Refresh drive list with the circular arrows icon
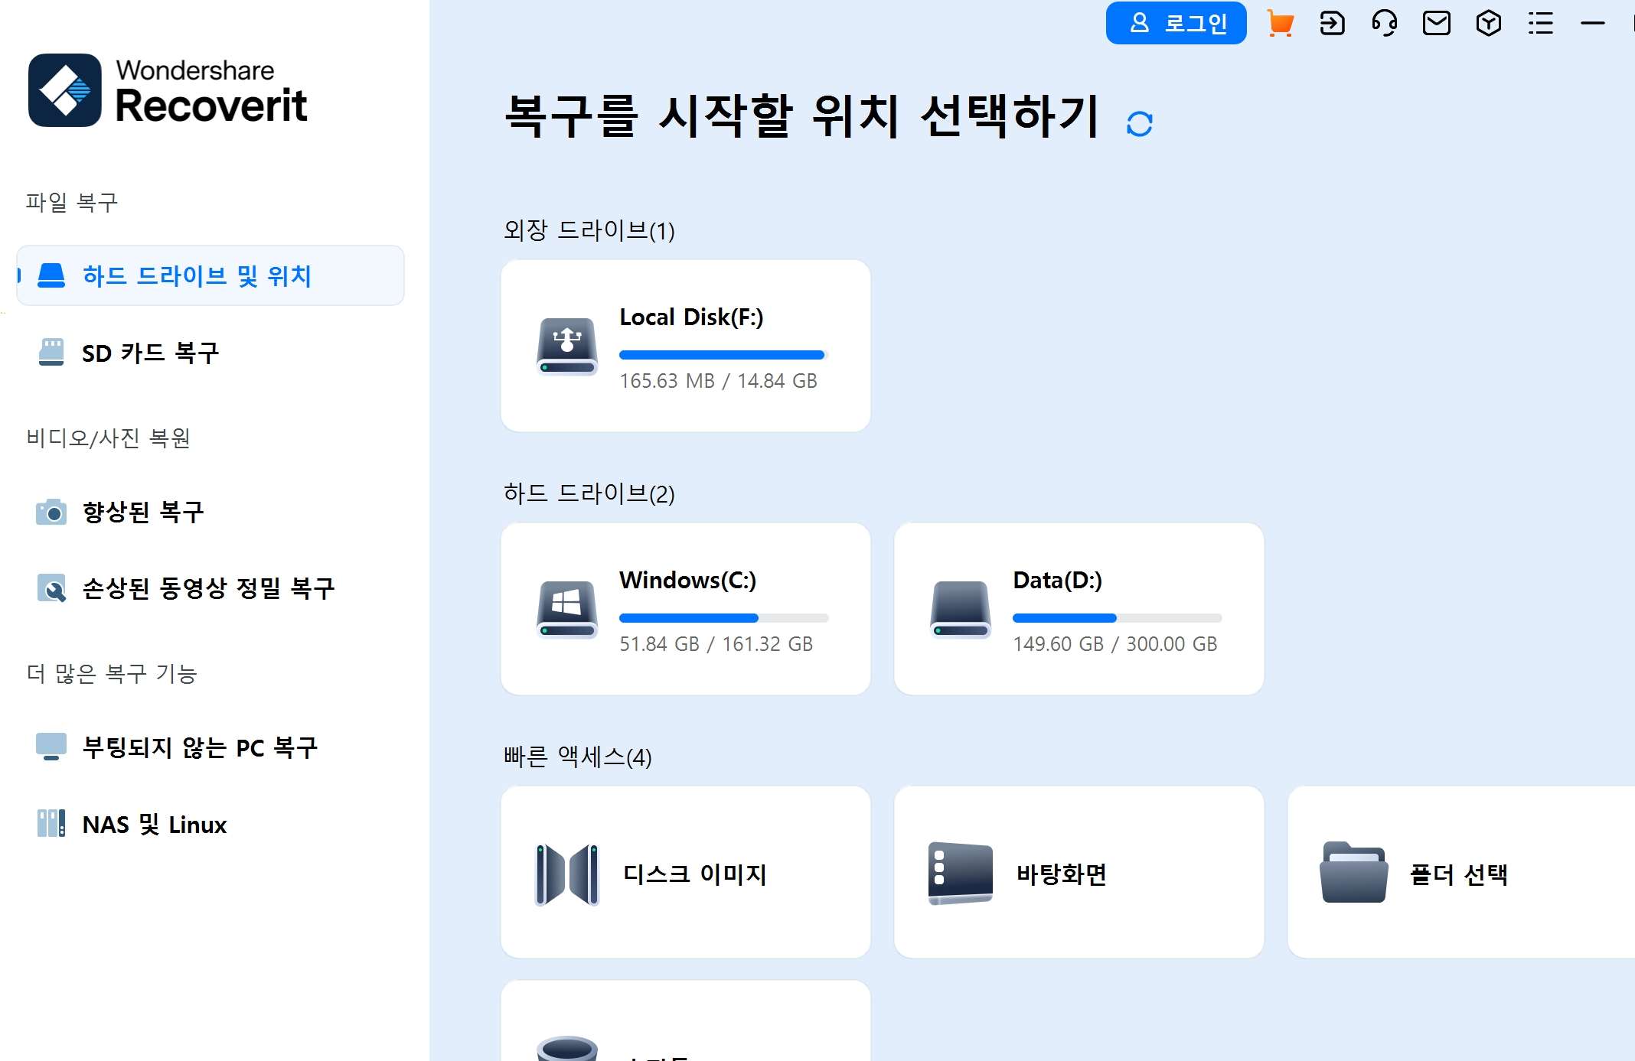Image resolution: width=1635 pixels, height=1061 pixels. (x=1139, y=124)
